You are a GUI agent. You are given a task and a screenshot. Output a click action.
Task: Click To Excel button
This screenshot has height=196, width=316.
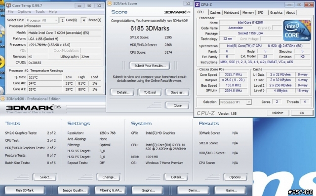[x=150, y=93]
